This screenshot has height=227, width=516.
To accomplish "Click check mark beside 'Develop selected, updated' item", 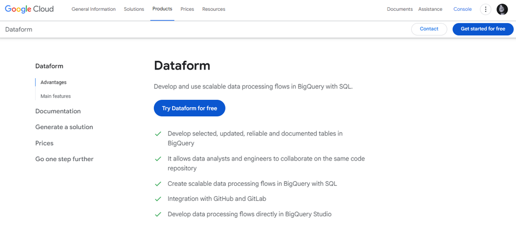I will click(x=158, y=134).
